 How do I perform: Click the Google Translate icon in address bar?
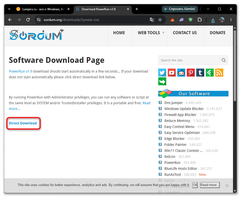152,20
